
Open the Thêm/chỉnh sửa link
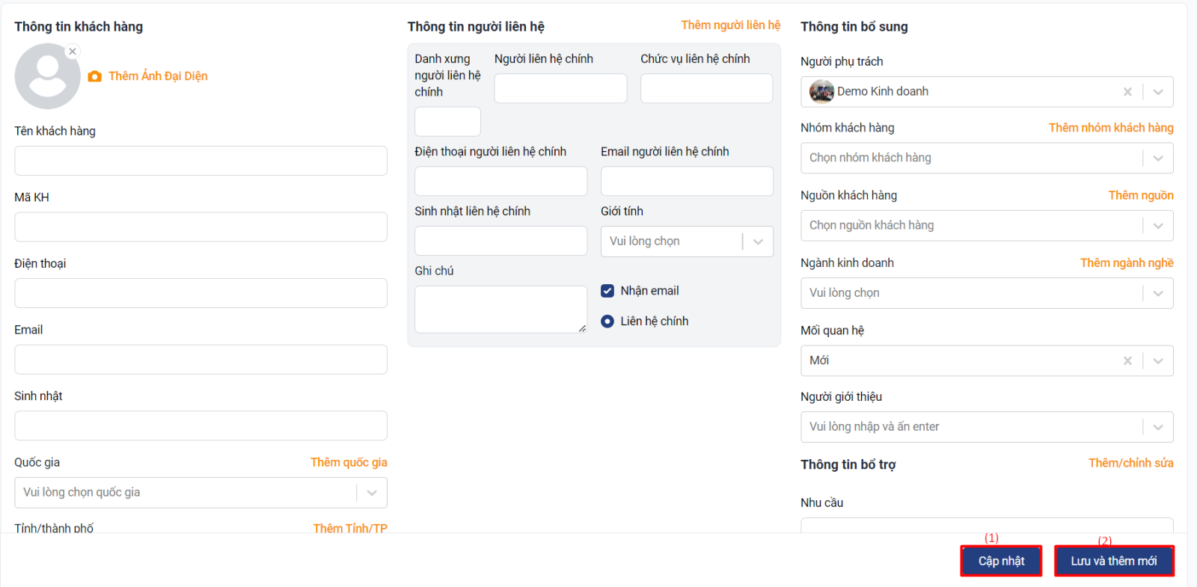click(x=1130, y=463)
